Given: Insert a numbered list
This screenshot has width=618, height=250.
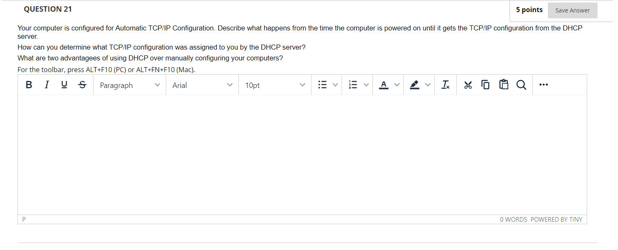Looking at the screenshot, I should [353, 85].
